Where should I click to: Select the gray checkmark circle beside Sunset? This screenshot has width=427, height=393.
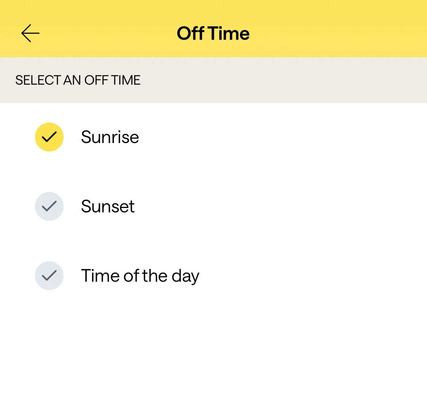[49, 206]
